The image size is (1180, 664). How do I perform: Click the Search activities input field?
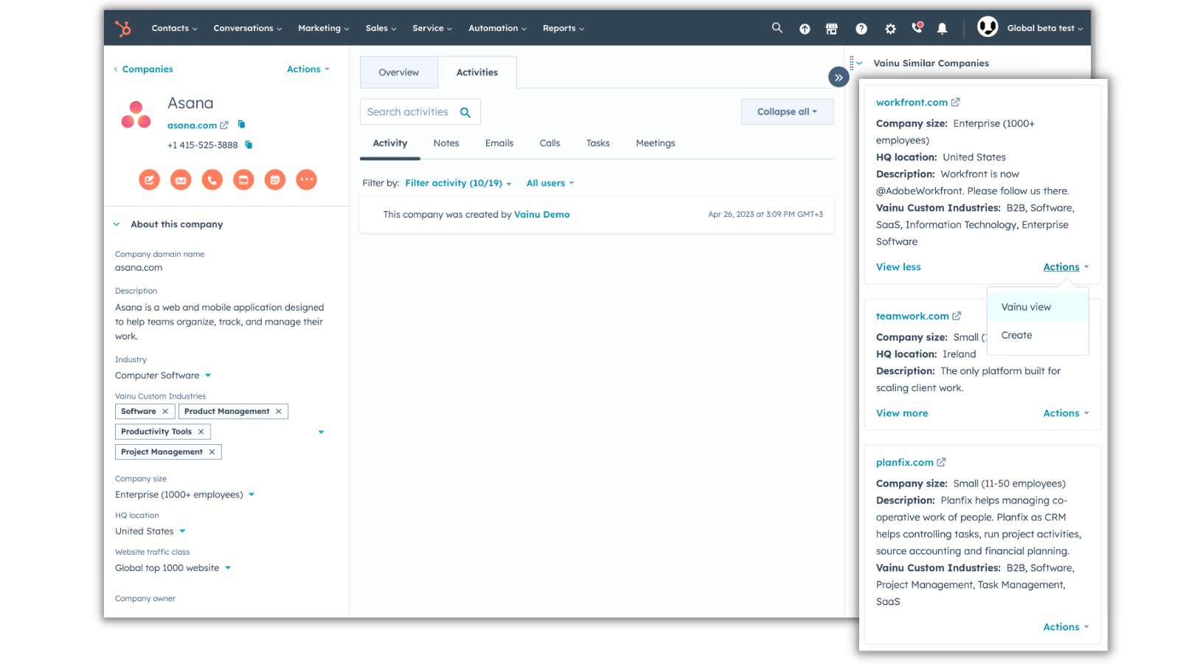(x=408, y=112)
